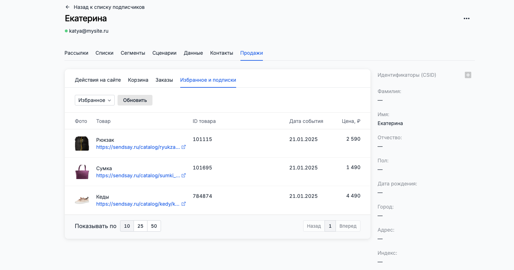This screenshot has height=270, width=514.
Task: Open the Рюкзак product photo
Action: [x=82, y=144]
